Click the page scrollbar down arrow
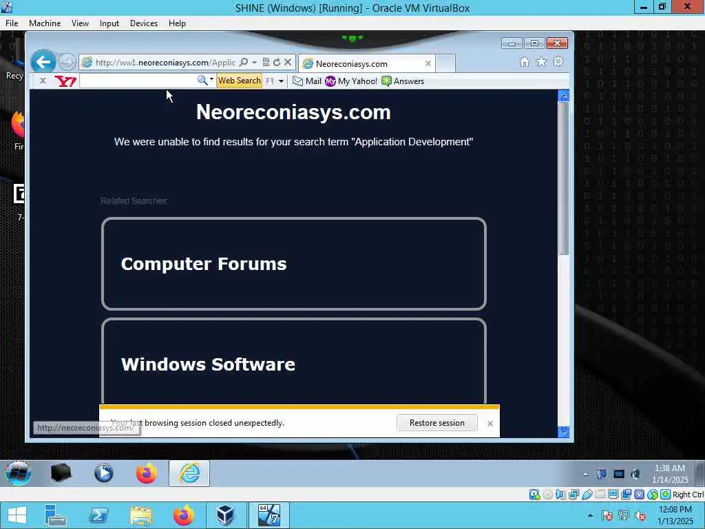 pyautogui.click(x=563, y=432)
